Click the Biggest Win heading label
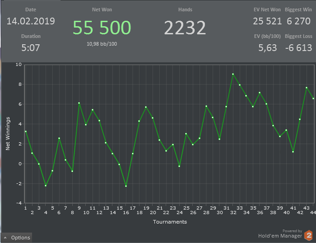Image resolution: width=316 pixels, height=243 pixels. [x=298, y=9]
